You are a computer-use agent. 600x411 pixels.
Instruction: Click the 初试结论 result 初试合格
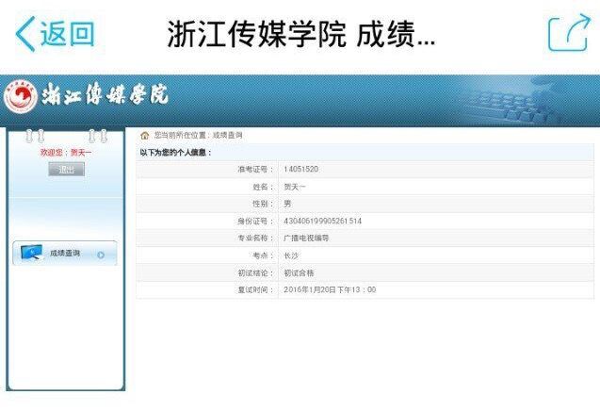point(300,272)
